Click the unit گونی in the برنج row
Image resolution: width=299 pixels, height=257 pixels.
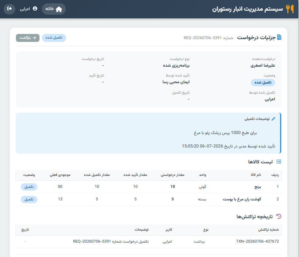(x=203, y=187)
